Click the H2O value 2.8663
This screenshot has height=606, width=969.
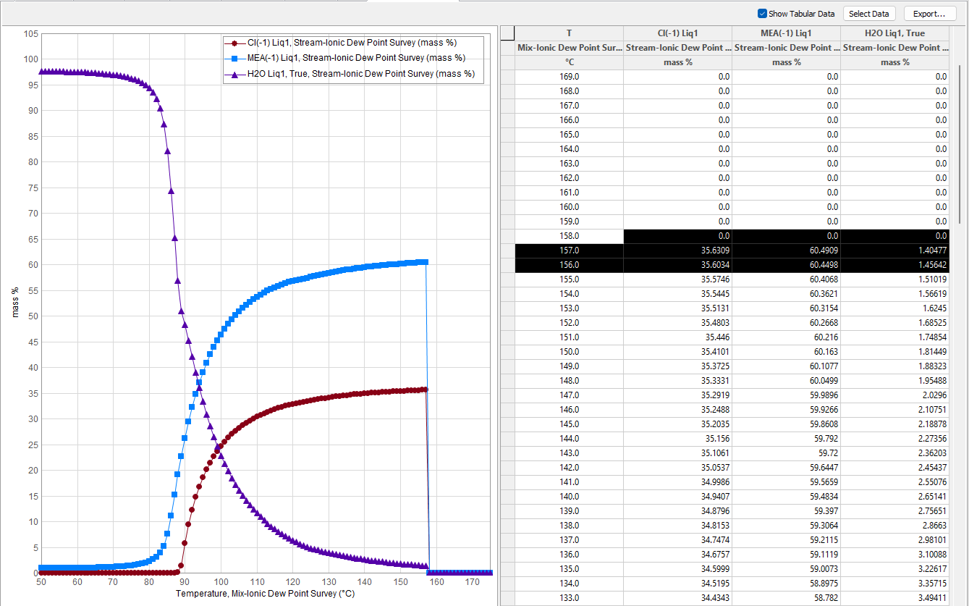(x=894, y=526)
